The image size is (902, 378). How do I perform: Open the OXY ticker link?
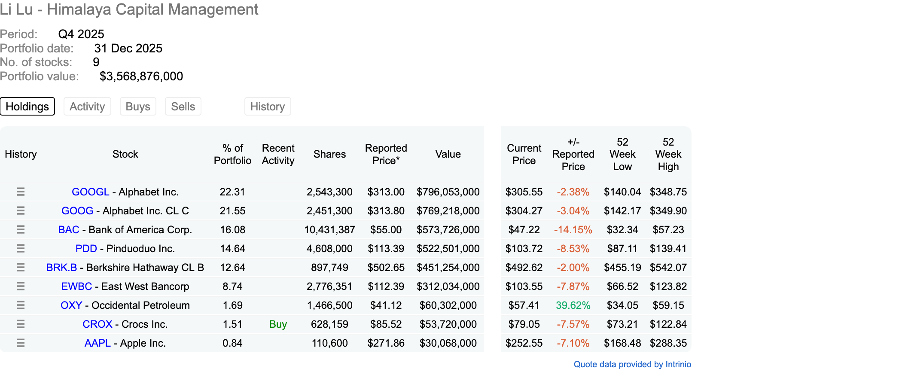pyautogui.click(x=71, y=305)
